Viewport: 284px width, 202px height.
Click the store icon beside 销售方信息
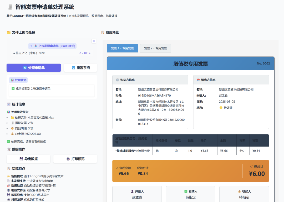pyautogui.click(x=198, y=80)
